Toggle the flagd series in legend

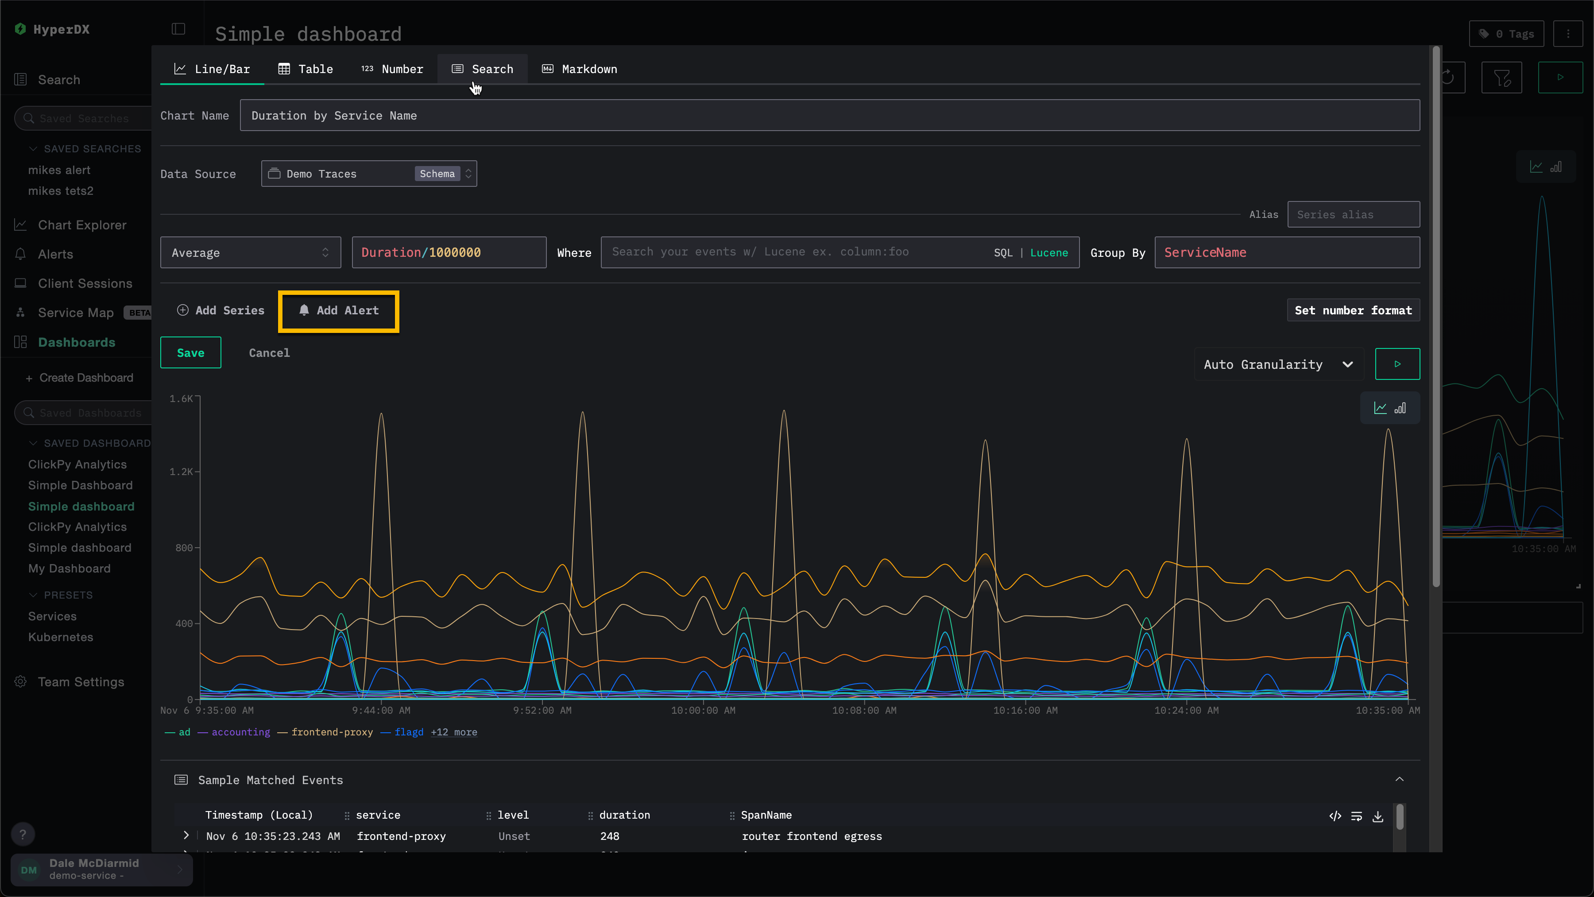coord(408,732)
